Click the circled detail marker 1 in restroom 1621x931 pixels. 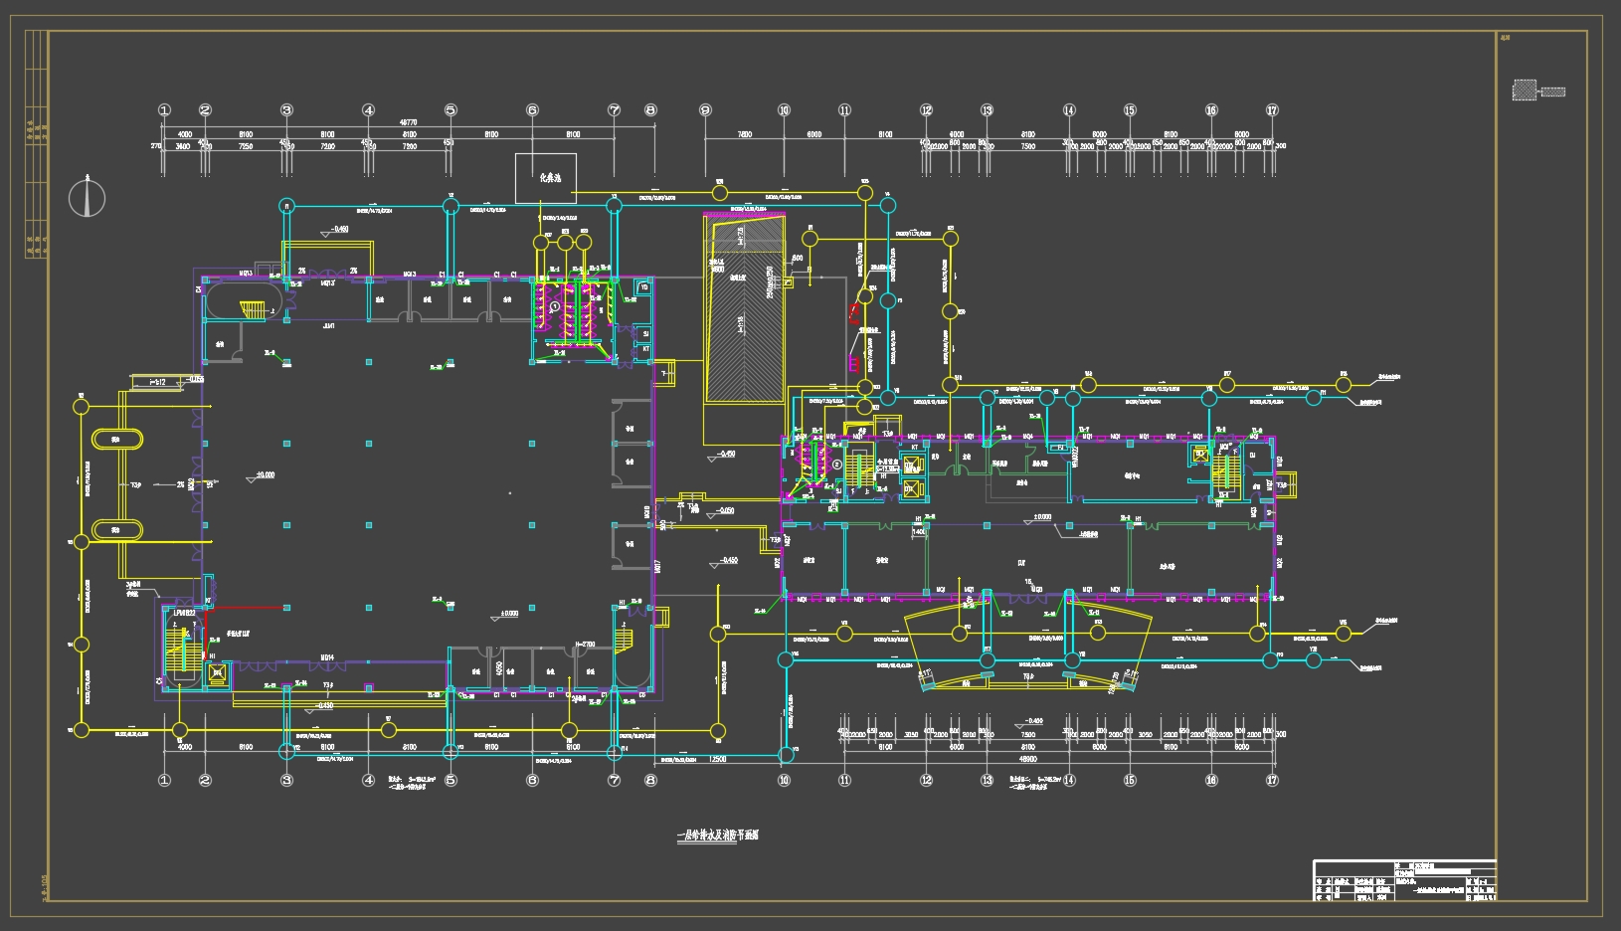click(x=555, y=307)
